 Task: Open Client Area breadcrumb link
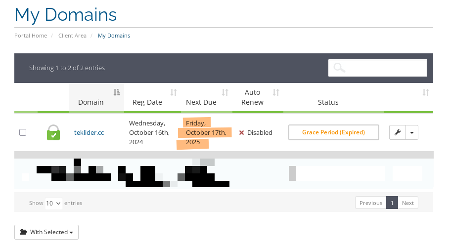coord(72,36)
